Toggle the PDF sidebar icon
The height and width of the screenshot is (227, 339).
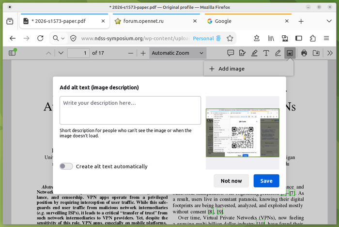coord(12,53)
